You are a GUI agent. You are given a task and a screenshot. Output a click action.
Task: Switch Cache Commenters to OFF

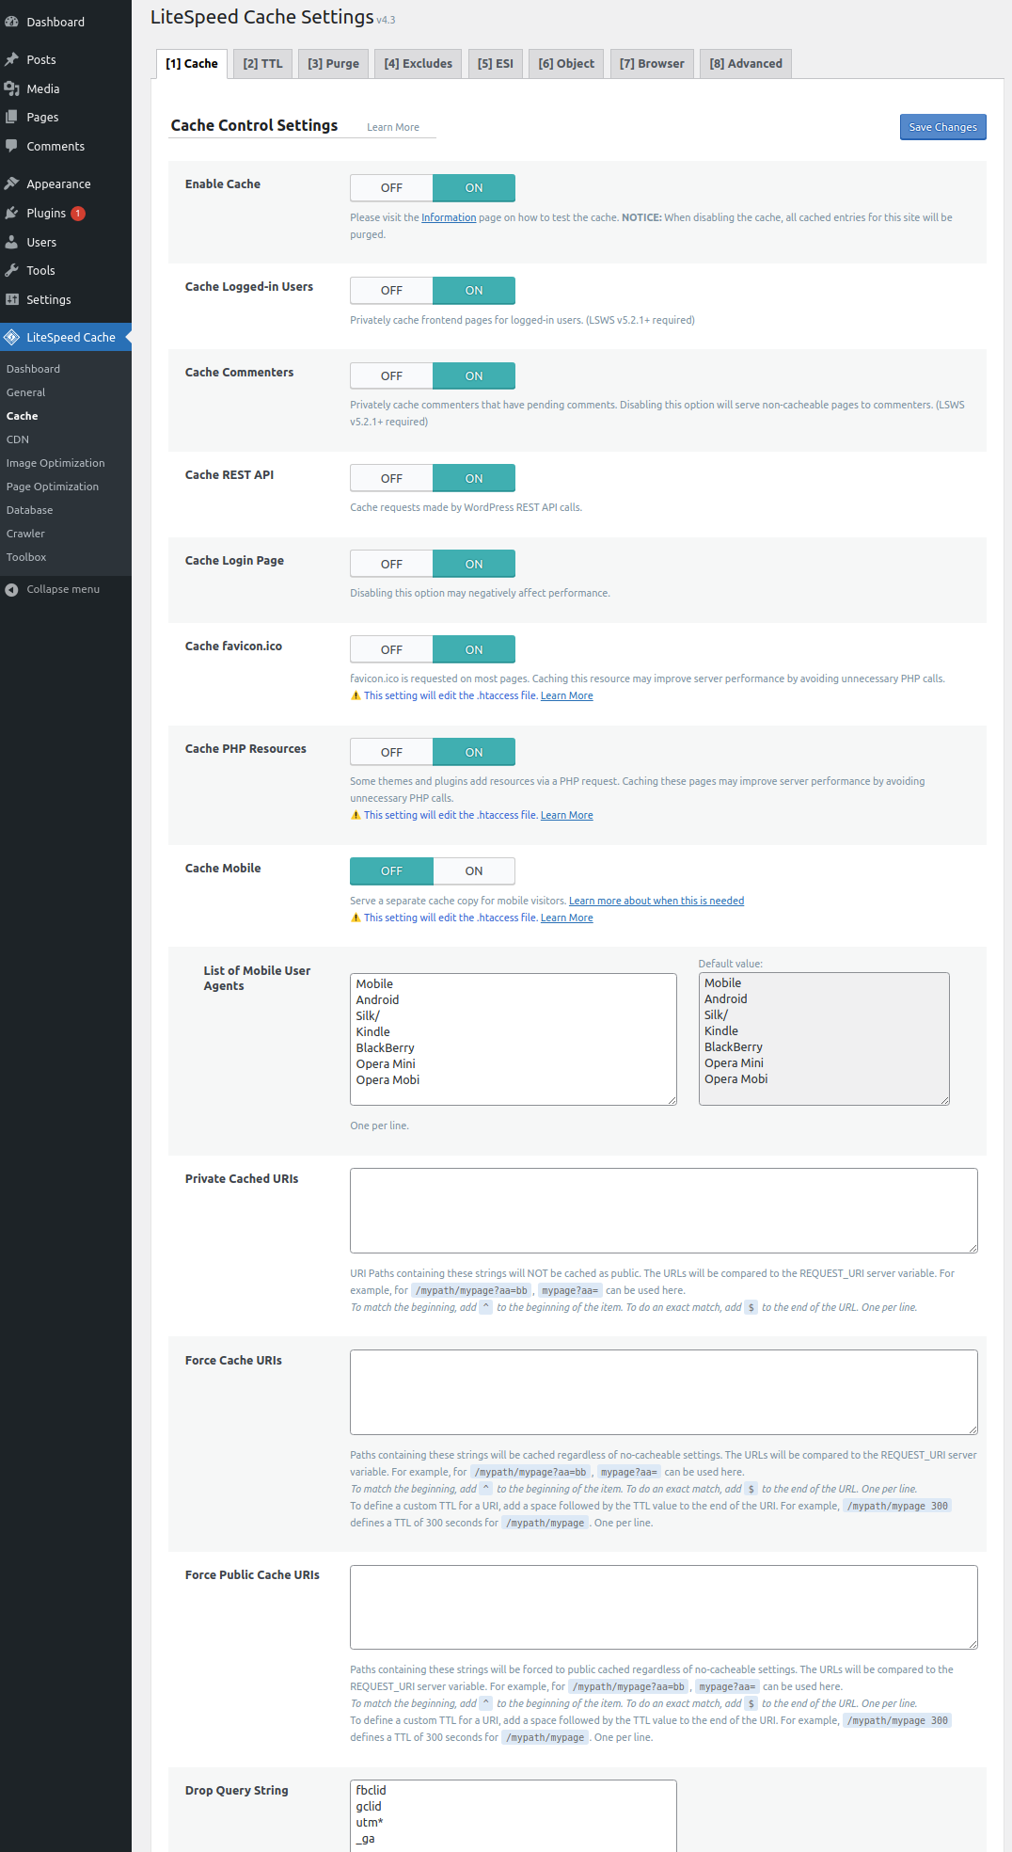[x=391, y=376]
